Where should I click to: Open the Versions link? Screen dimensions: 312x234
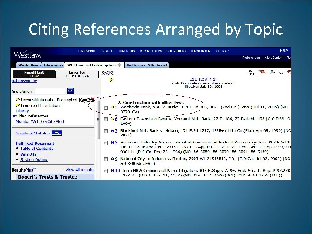coord(28,154)
